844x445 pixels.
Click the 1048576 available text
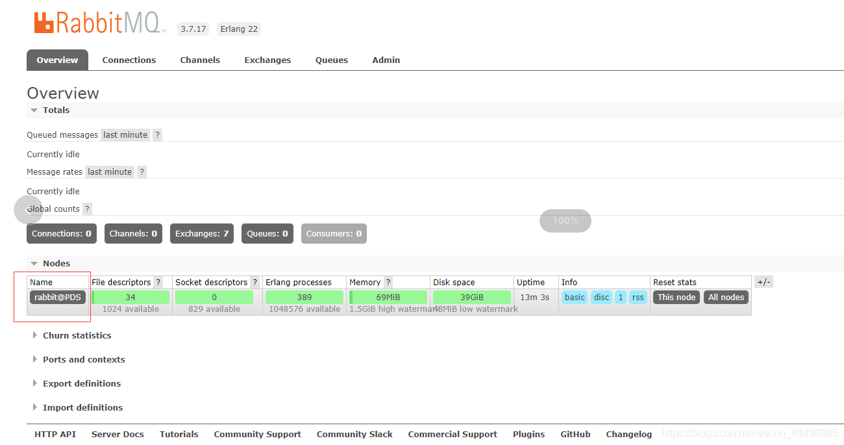pyautogui.click(x=304, y=309)
